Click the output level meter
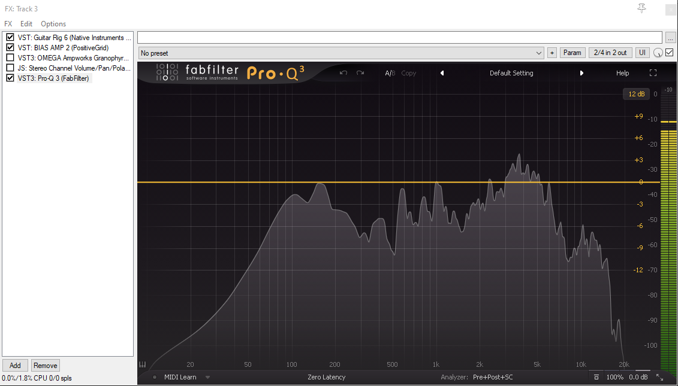 (668, 229)
